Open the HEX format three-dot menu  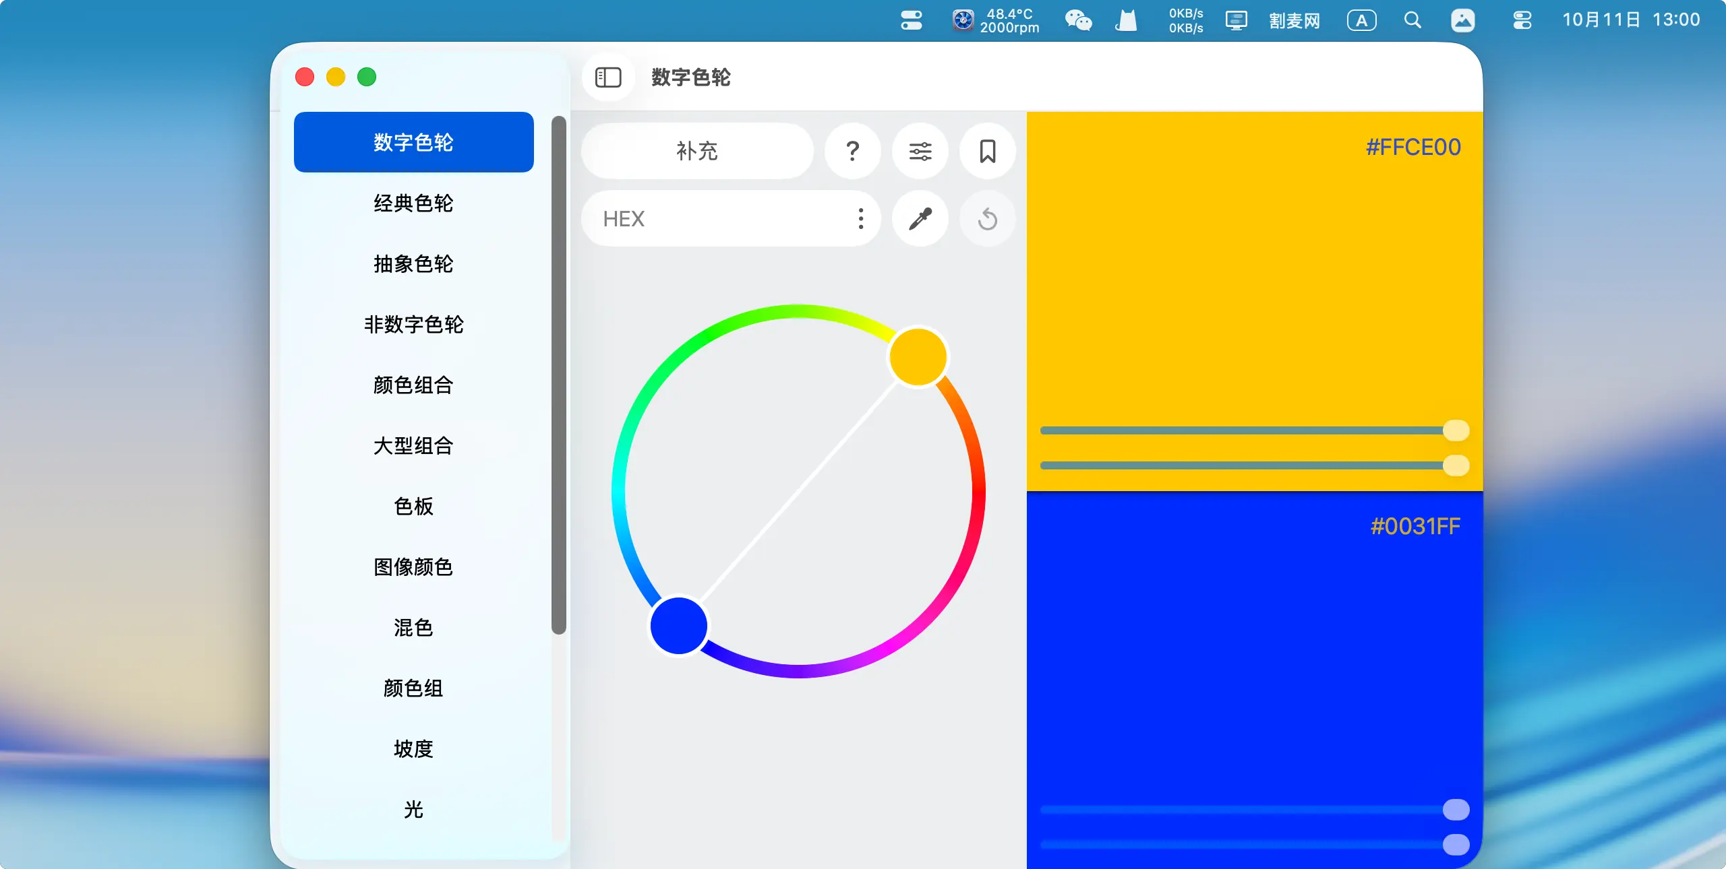pyautogui.click(x=860, y=219)
